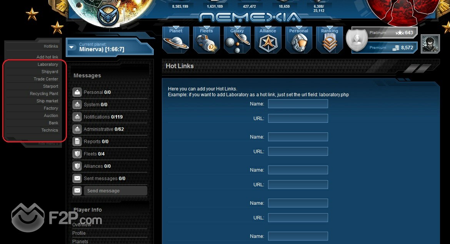450x244 pixels.
Task: Expand the Current planet dropdown arrow
Action: tap(72, 47)
